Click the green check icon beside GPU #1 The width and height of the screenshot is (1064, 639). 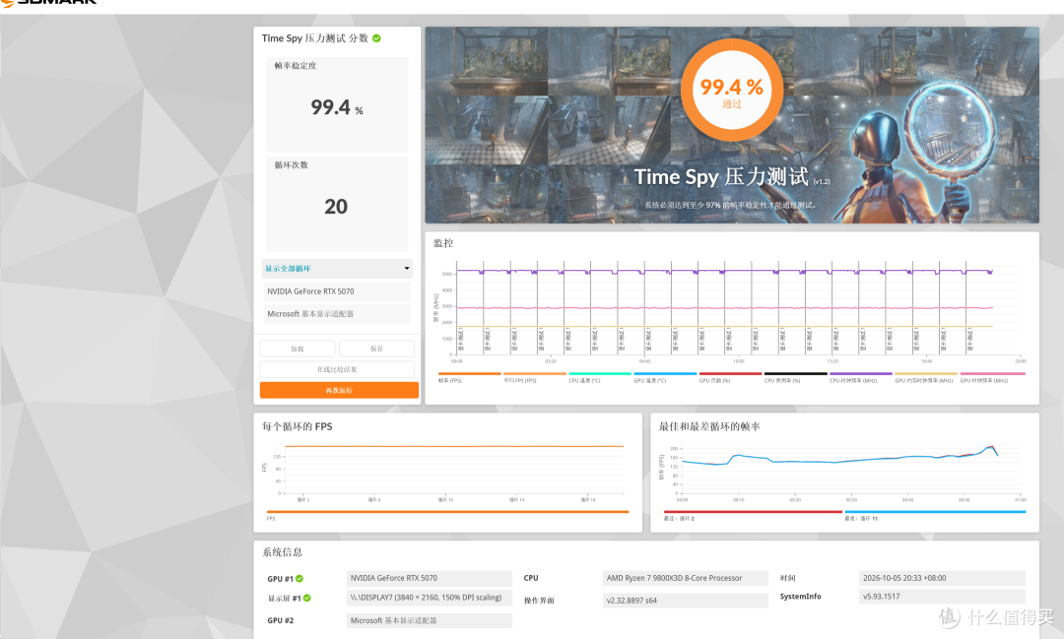(x=299, y=579)
